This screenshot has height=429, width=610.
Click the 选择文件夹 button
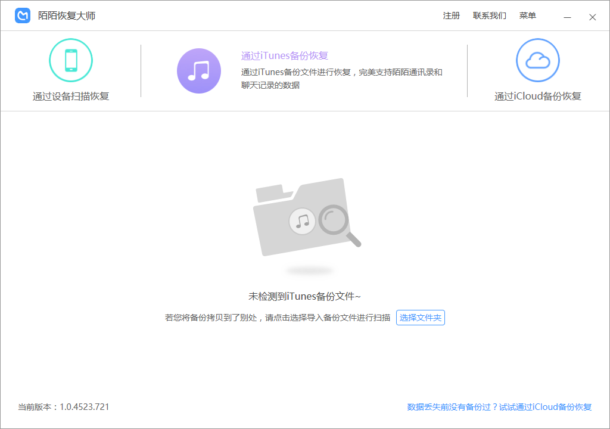pos(420,318)
